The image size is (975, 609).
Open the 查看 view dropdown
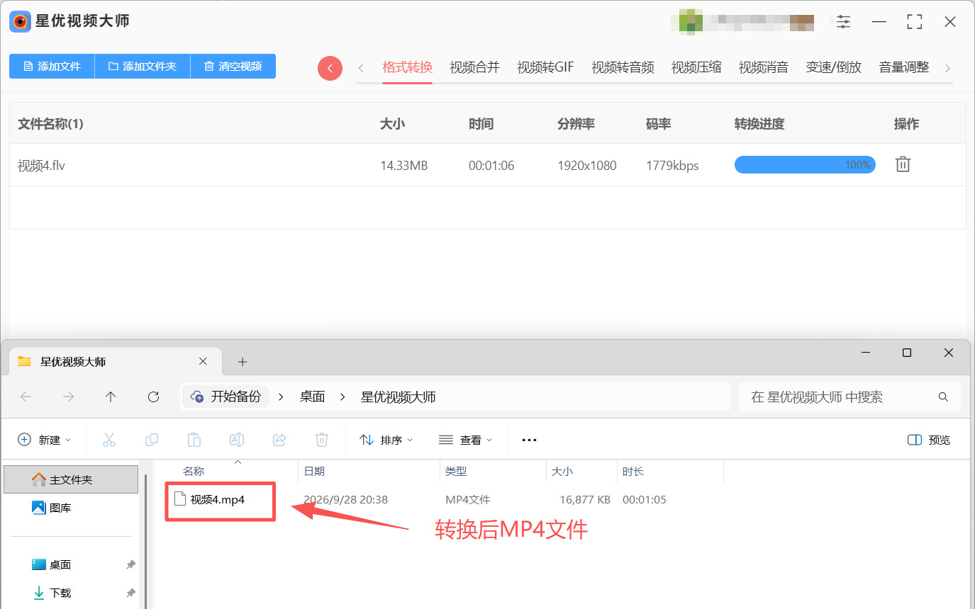pos(465,440)
